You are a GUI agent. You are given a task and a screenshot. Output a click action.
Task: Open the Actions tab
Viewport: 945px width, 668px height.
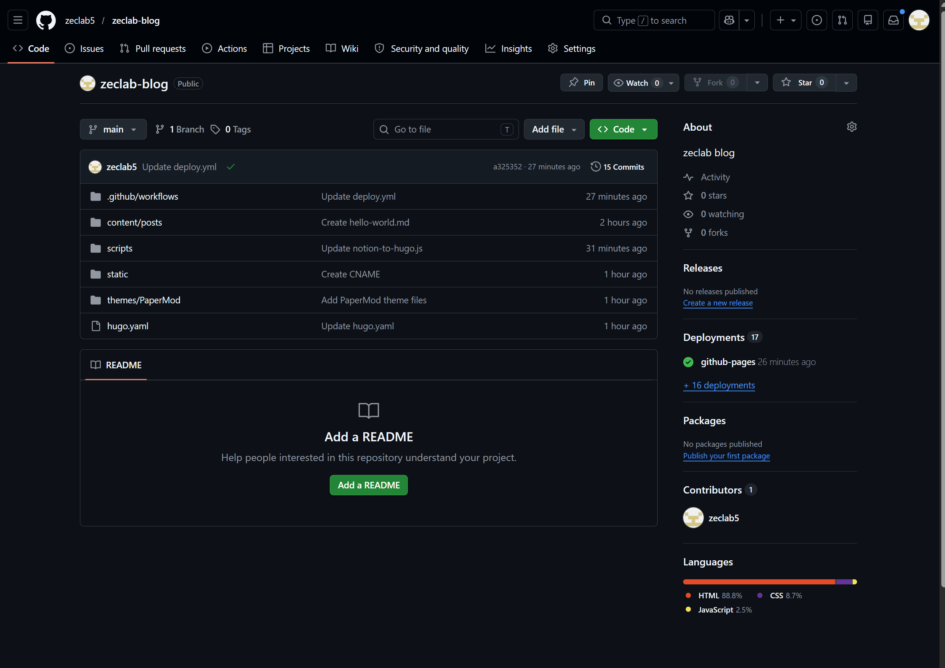[224, 49]
